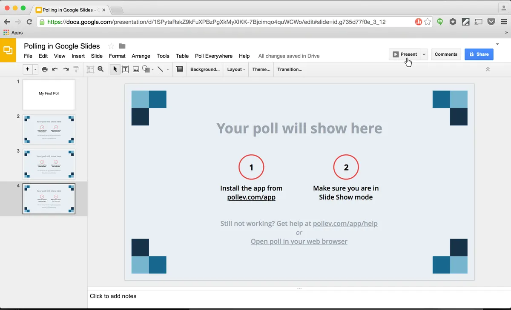Select the Shape tool
The width and height of the screenshot is (511, 310).
(146, 69)
